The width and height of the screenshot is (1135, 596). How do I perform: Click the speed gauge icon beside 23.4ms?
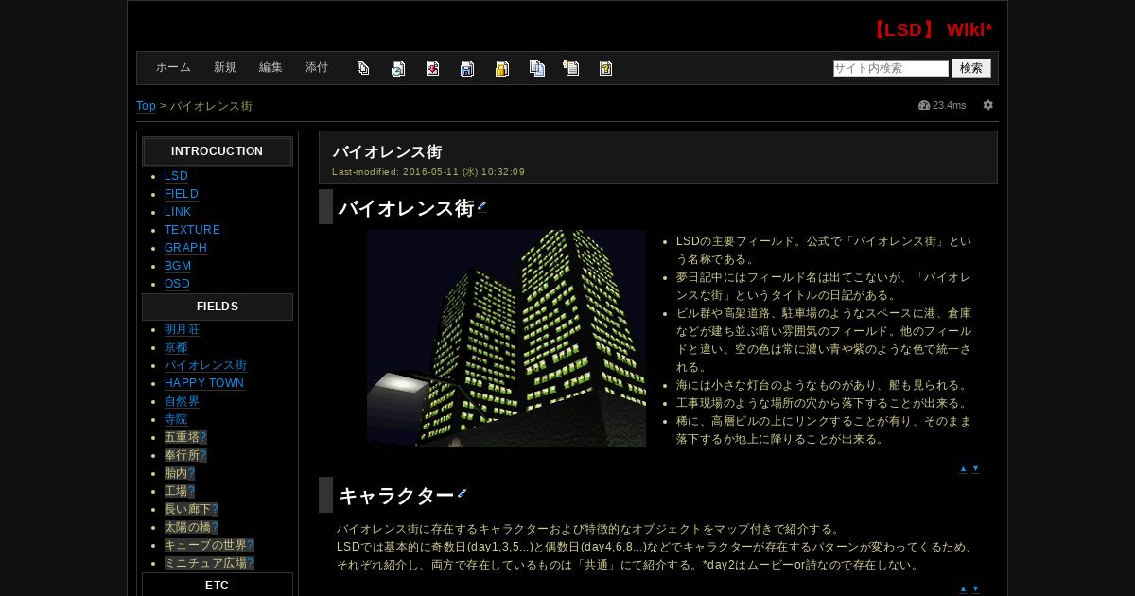[924, 105]
